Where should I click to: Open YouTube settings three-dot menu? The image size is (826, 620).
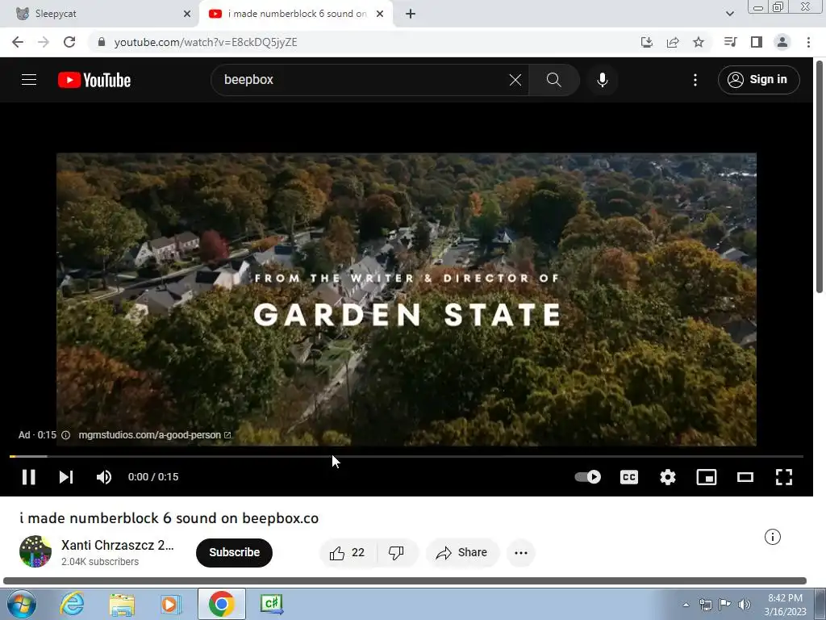click(x=695, y=80)
